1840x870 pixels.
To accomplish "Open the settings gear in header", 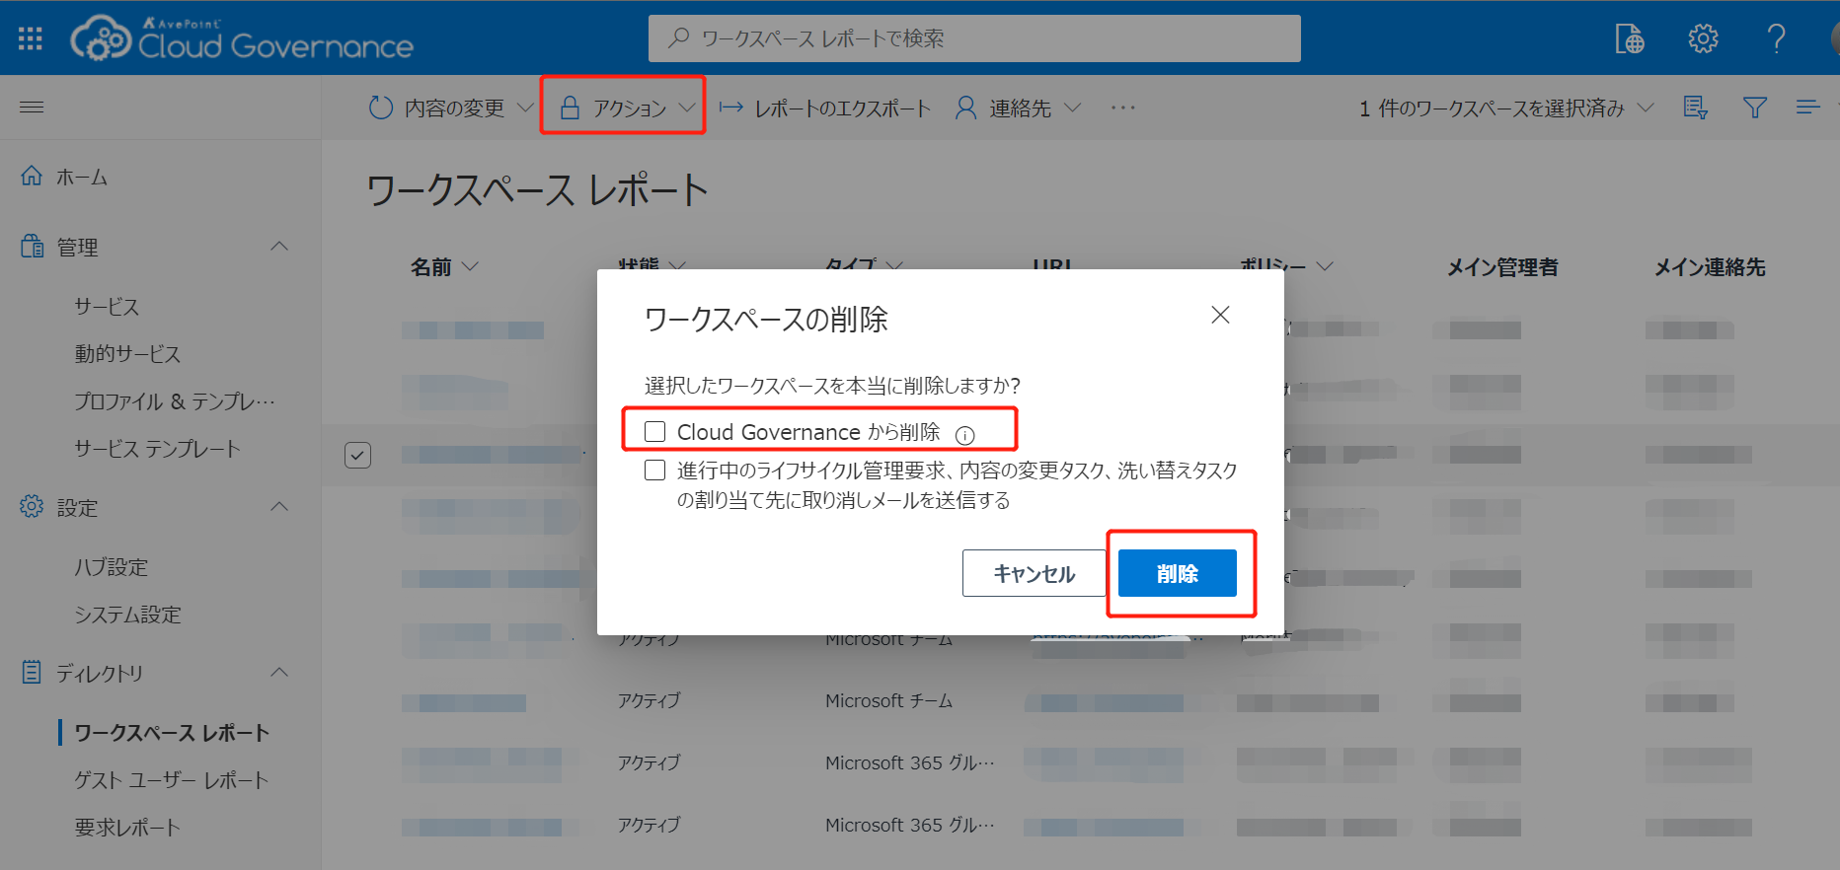I will click(x=1703, y=38).
